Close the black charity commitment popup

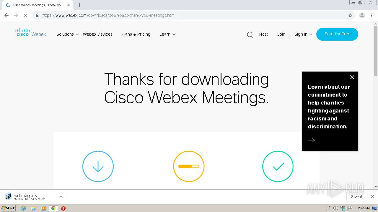[352, 77]
